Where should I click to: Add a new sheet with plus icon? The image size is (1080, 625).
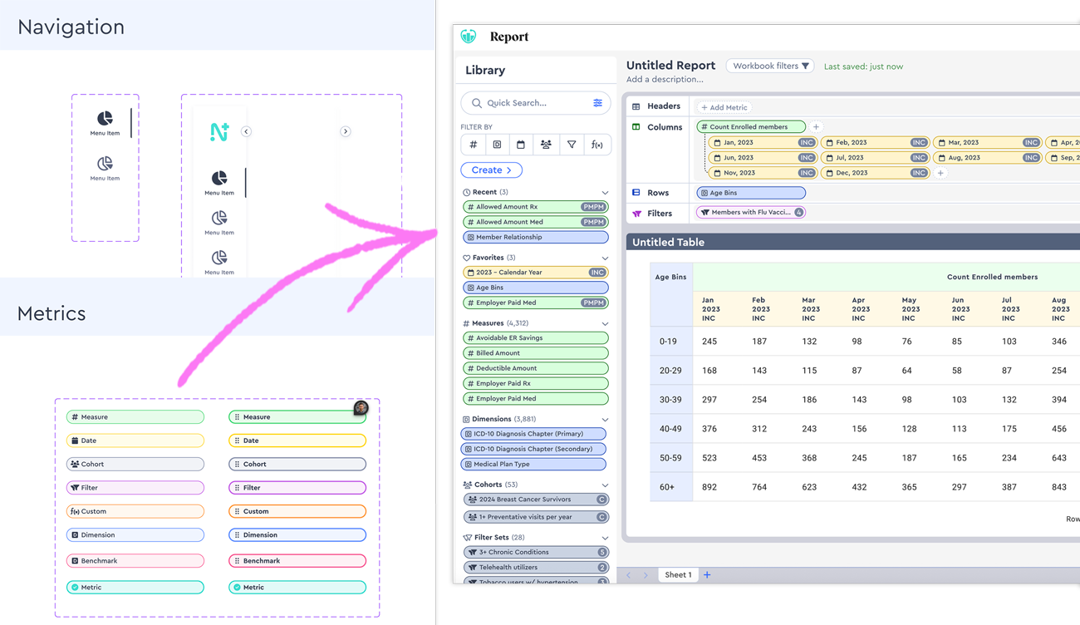tap(707, 574)
